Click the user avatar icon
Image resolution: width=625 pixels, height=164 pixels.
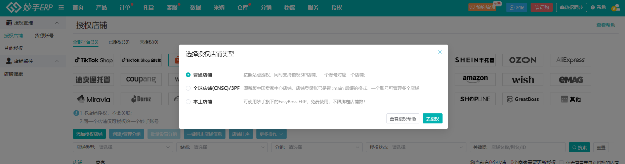click(616, 7)
